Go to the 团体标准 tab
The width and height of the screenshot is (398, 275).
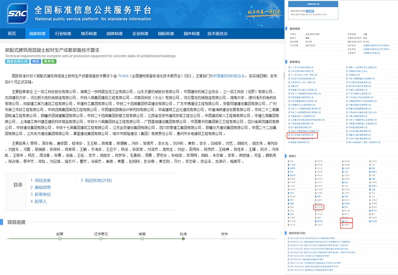(114, 34)
